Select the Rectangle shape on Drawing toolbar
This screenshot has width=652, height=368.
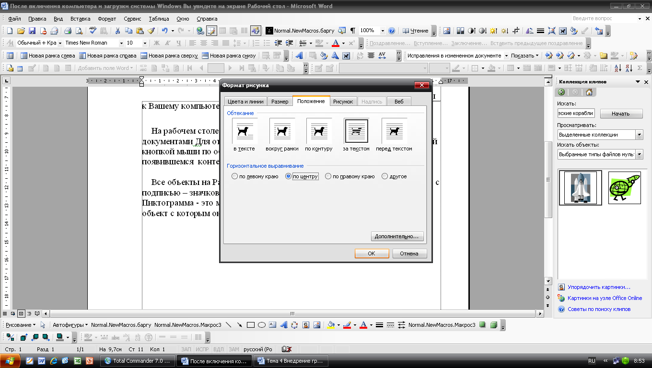250,325
